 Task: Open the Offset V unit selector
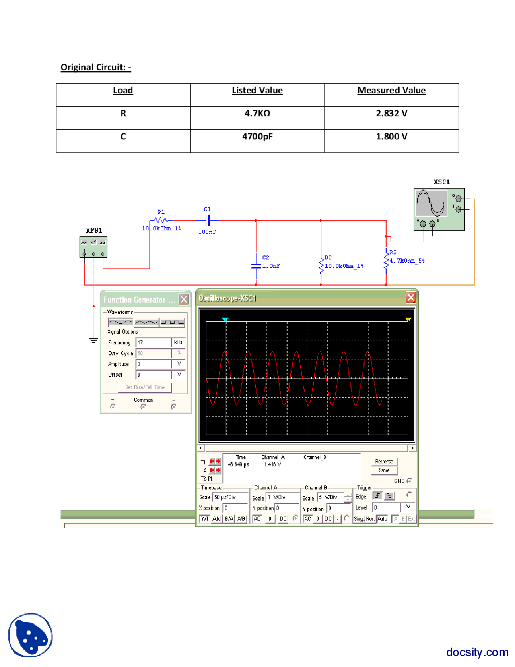[x=179, y=375]
